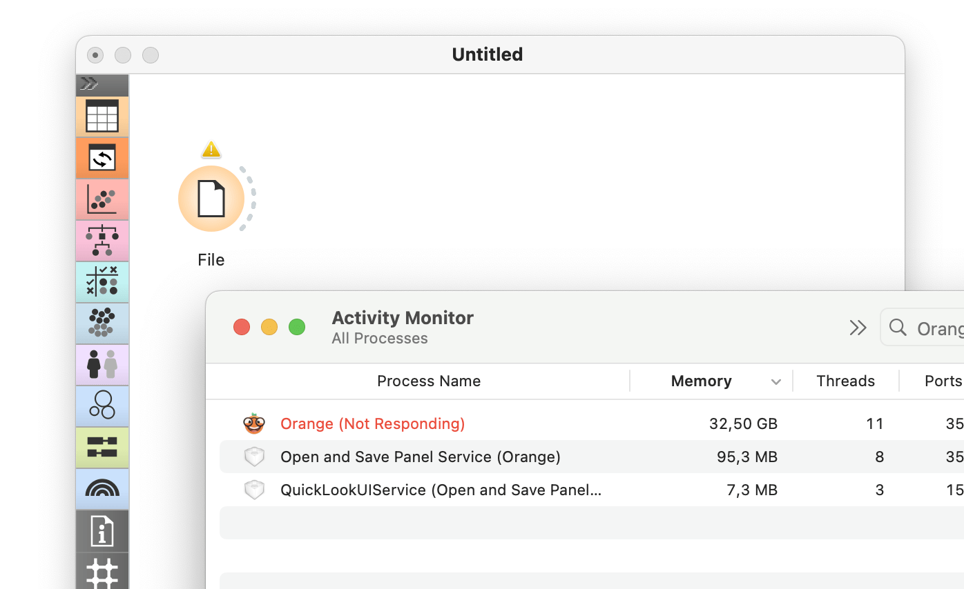The width and height of the screenshot is (964, 589).
Task: Open the Model tree category icon
Action: point(102,241)
